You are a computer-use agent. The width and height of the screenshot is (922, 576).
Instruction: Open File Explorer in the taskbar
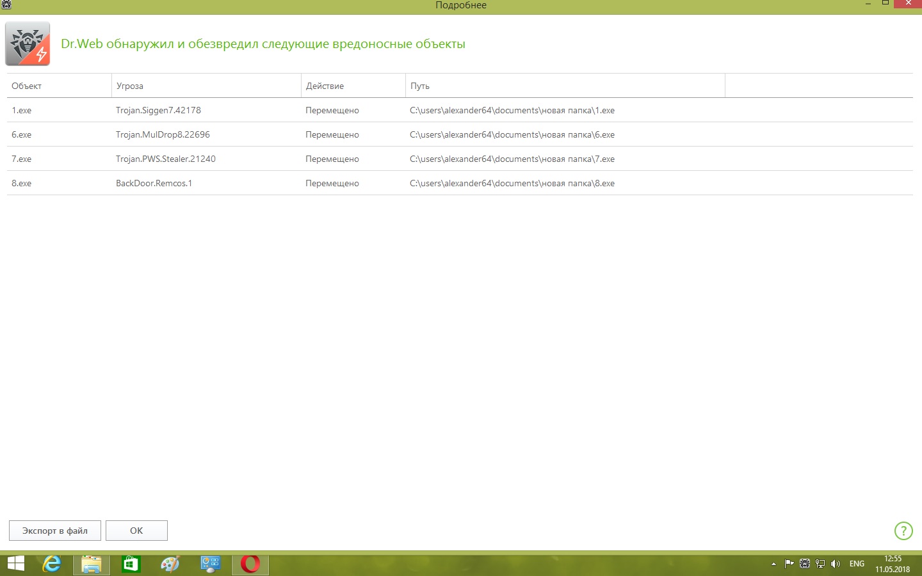(x=92, y=564)
